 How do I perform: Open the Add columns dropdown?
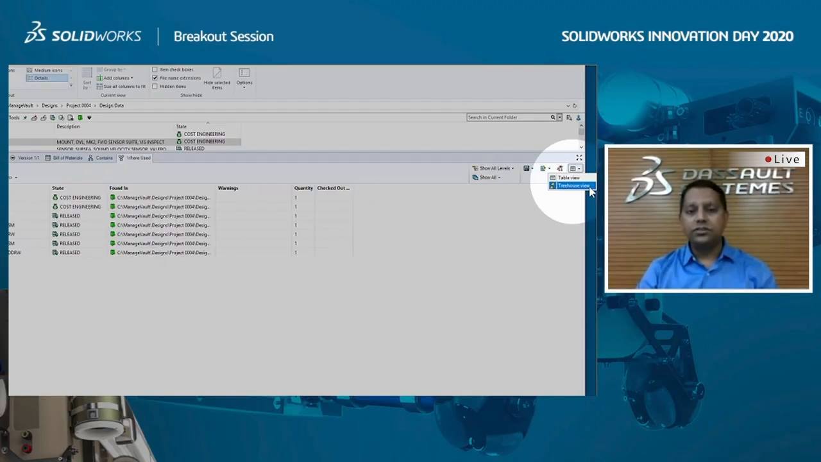115,78
